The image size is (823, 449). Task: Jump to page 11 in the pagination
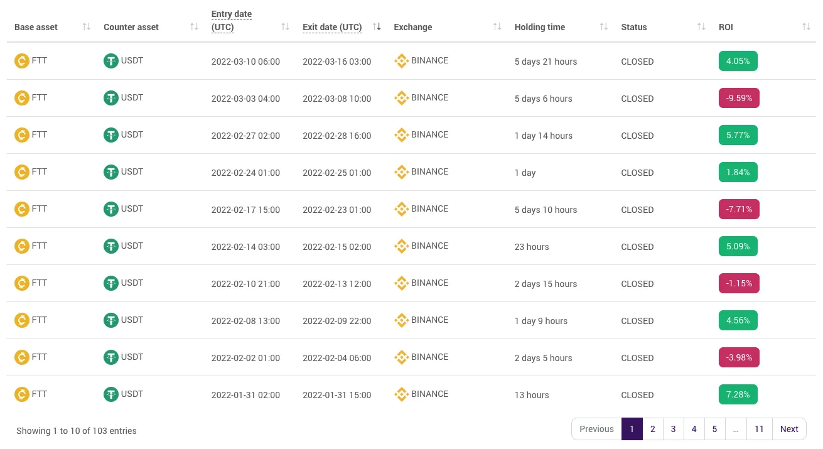coord(759,429)
